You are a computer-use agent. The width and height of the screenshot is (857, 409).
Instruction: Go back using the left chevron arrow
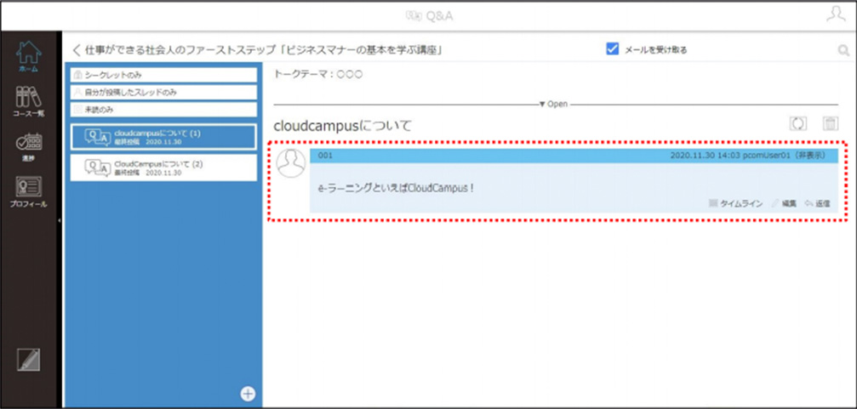77,51
